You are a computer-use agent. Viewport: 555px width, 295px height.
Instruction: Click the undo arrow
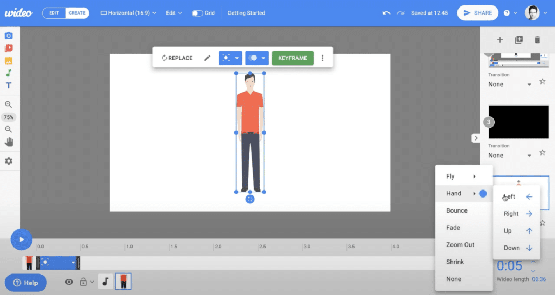coord(386,13)
